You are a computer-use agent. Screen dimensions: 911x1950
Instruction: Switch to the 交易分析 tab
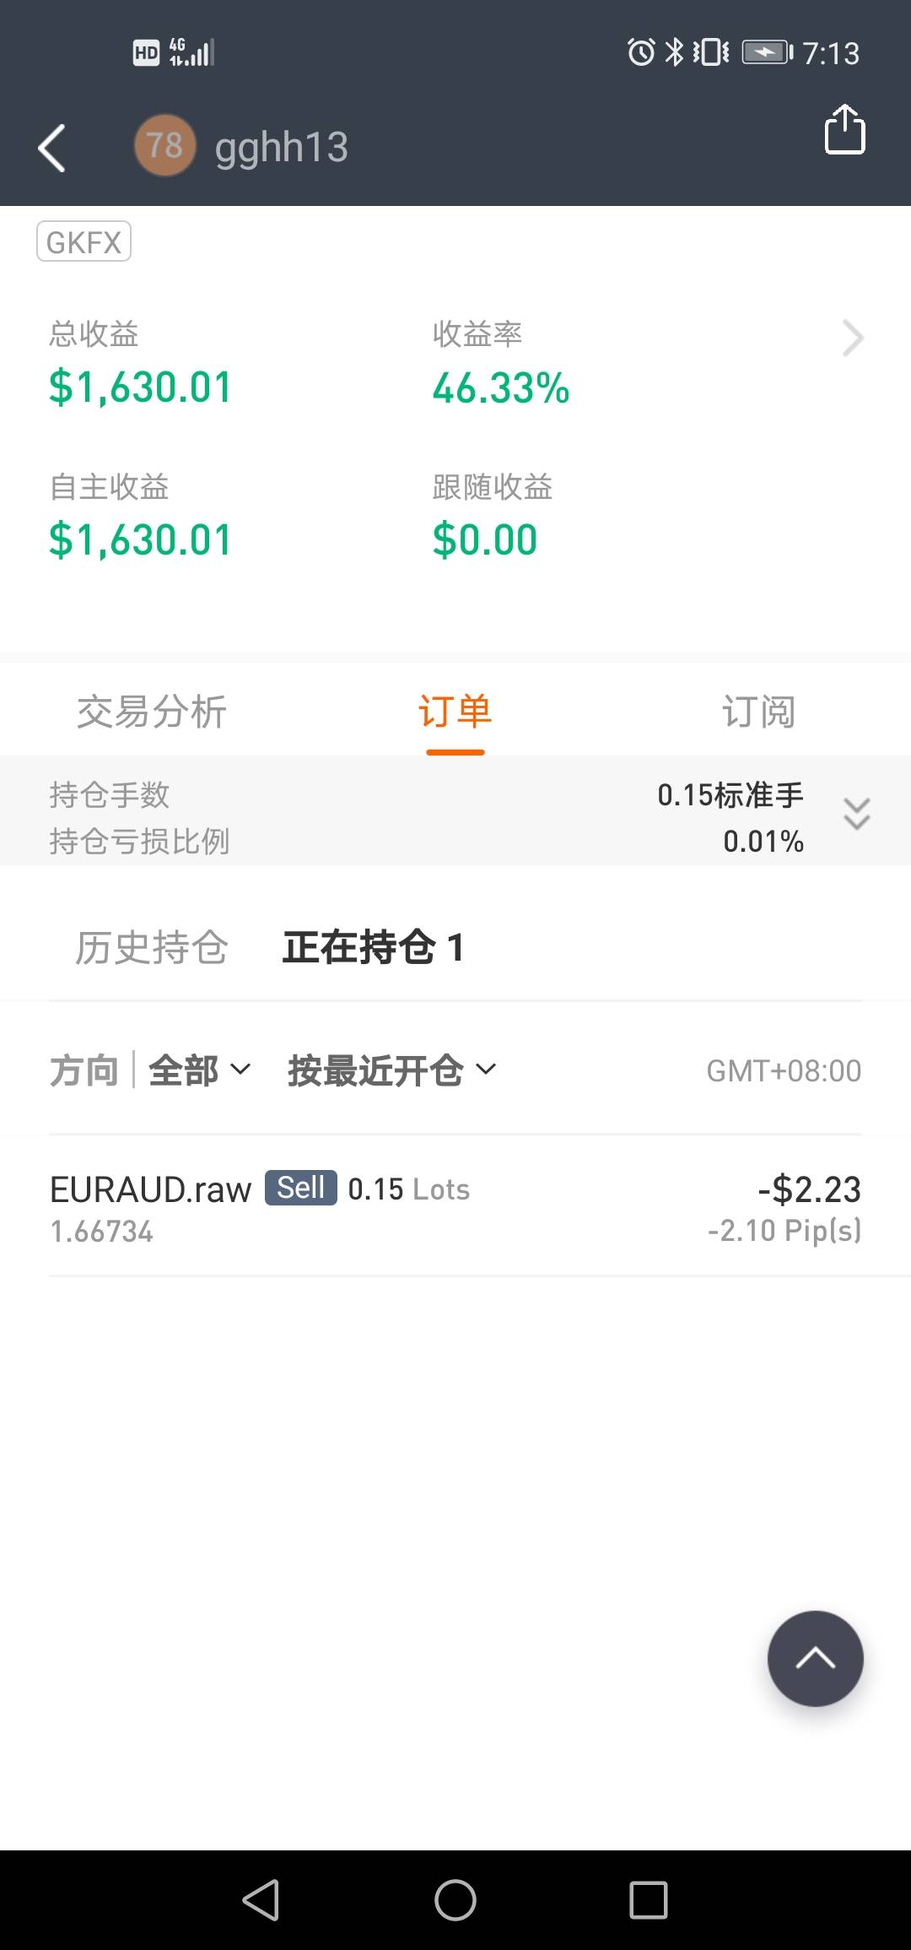[x=152, y=712]
